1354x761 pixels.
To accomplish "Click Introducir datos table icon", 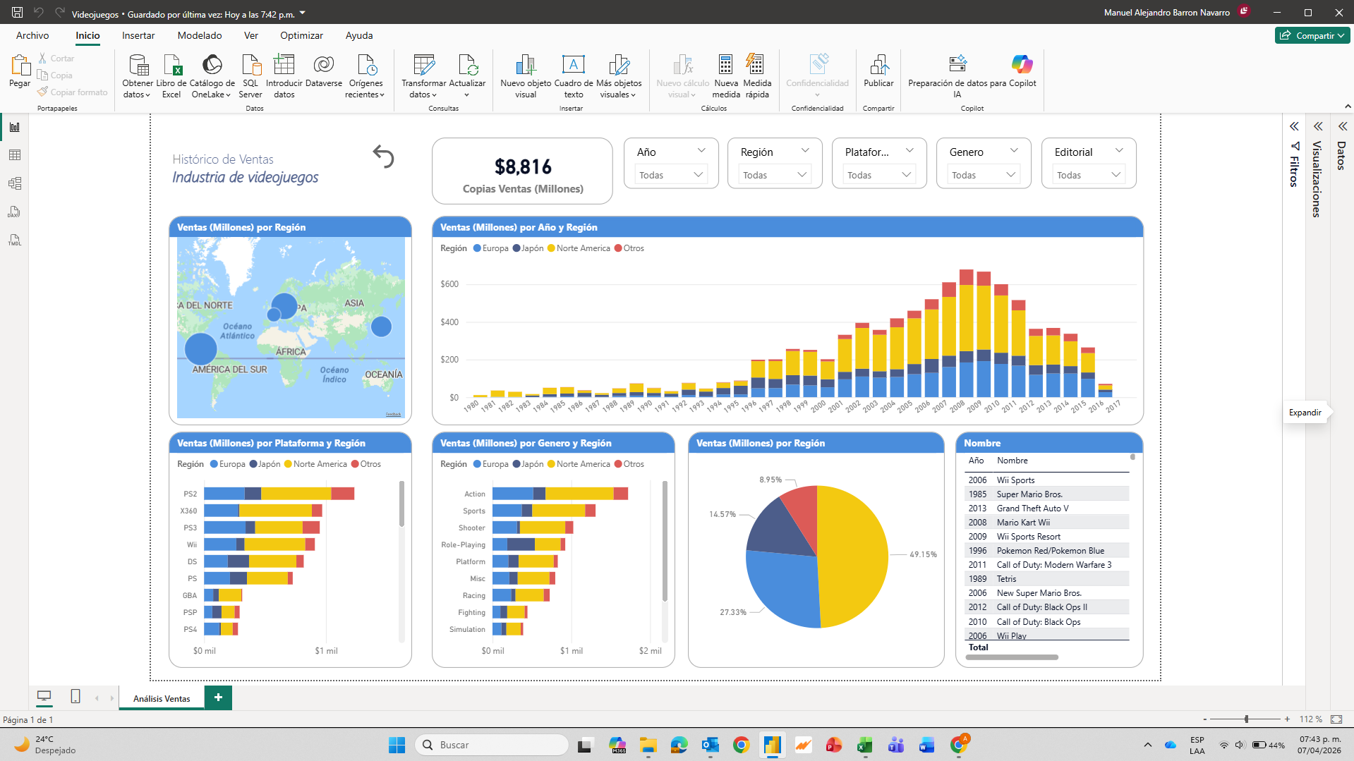I will coord(284,65).
